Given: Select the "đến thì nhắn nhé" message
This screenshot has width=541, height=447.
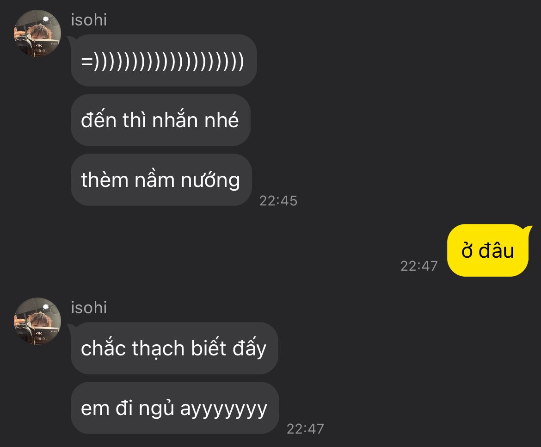Looking at the screenshot, I should (x=160, y=120).
